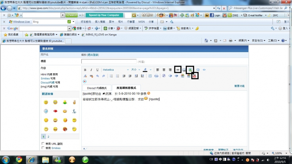Click the unlink icon
The image size is (292, 164).
pos(91,76)
